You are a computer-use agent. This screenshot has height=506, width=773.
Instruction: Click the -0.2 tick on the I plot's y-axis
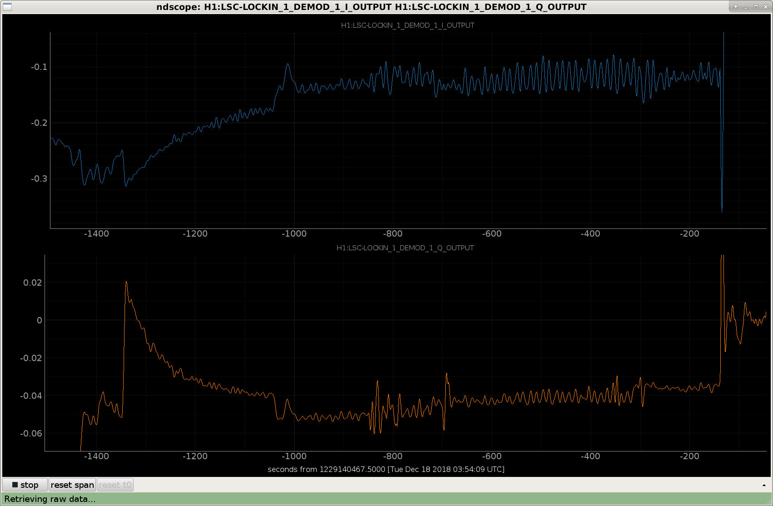39,123
